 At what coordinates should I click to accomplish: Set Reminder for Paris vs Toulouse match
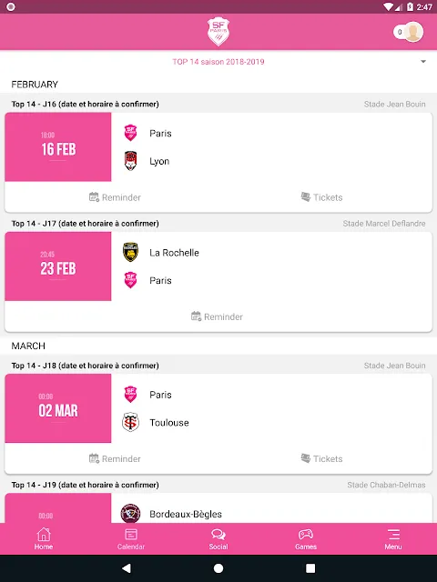pyautogui.click(x=115, y=458)
